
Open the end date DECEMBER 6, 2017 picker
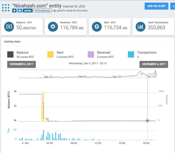pyautogui.click(x=154, y=64)
